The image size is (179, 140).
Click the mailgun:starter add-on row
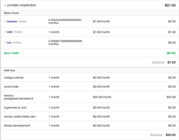click(90, 78)
